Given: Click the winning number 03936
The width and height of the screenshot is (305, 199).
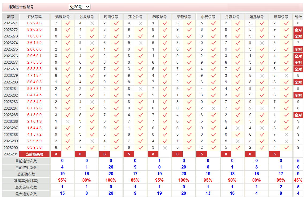Looking at the screenshot, I should (35, 148).
